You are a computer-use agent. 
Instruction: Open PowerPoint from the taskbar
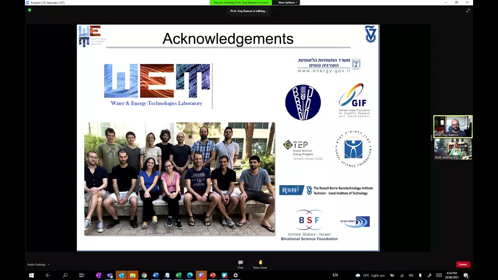click(213, 275)
